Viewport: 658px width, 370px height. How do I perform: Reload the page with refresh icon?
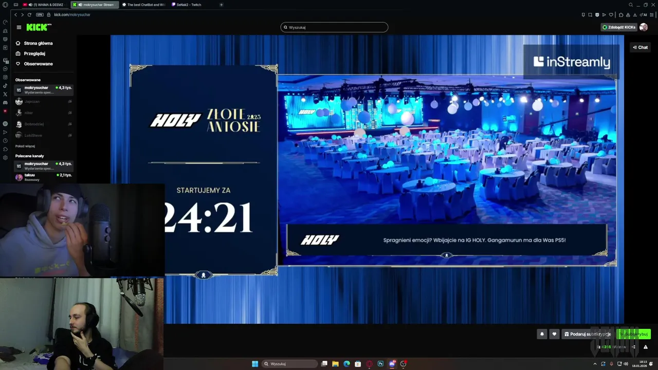pyautogui.click(x=29, y=14)
